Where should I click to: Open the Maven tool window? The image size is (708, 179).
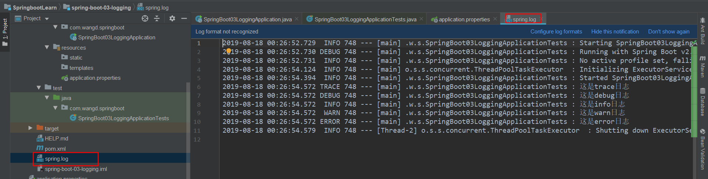[702, 67]
